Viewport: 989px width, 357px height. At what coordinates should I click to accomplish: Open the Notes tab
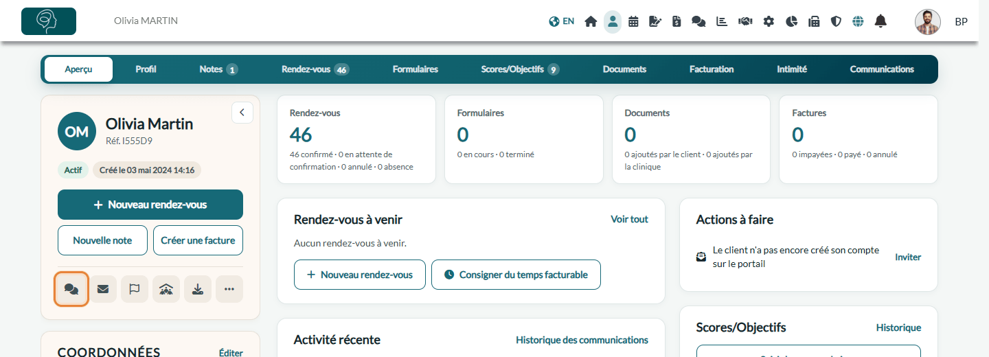tap(218, 69)
